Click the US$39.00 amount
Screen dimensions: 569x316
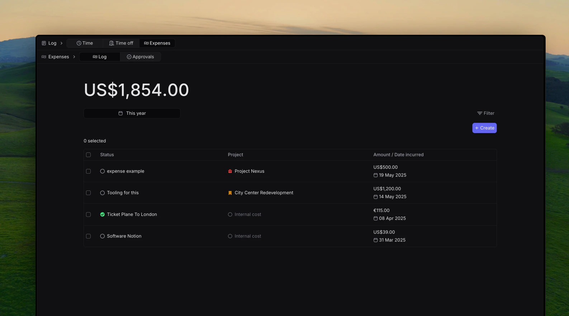(384, 232)
